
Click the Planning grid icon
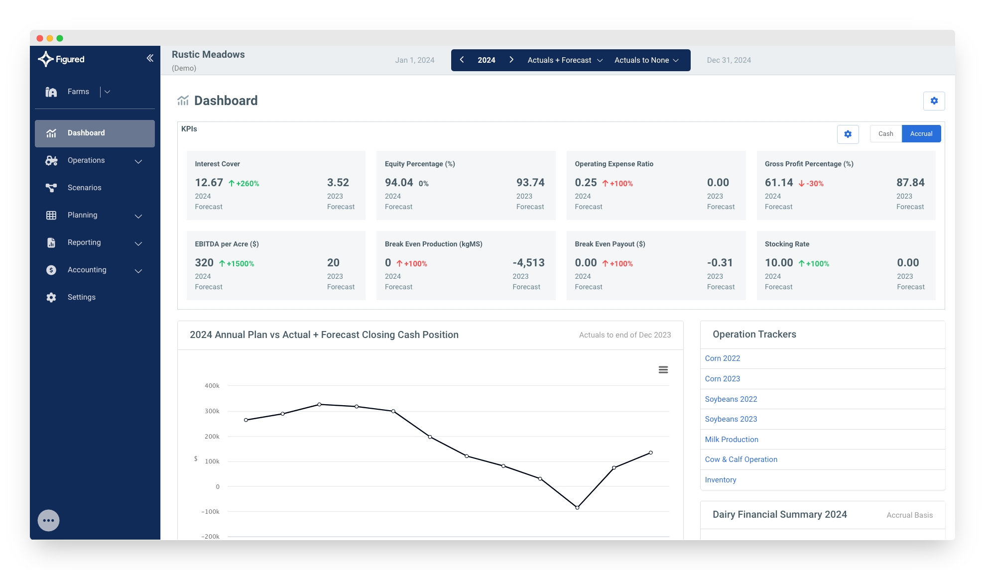[x=51, y=215]
